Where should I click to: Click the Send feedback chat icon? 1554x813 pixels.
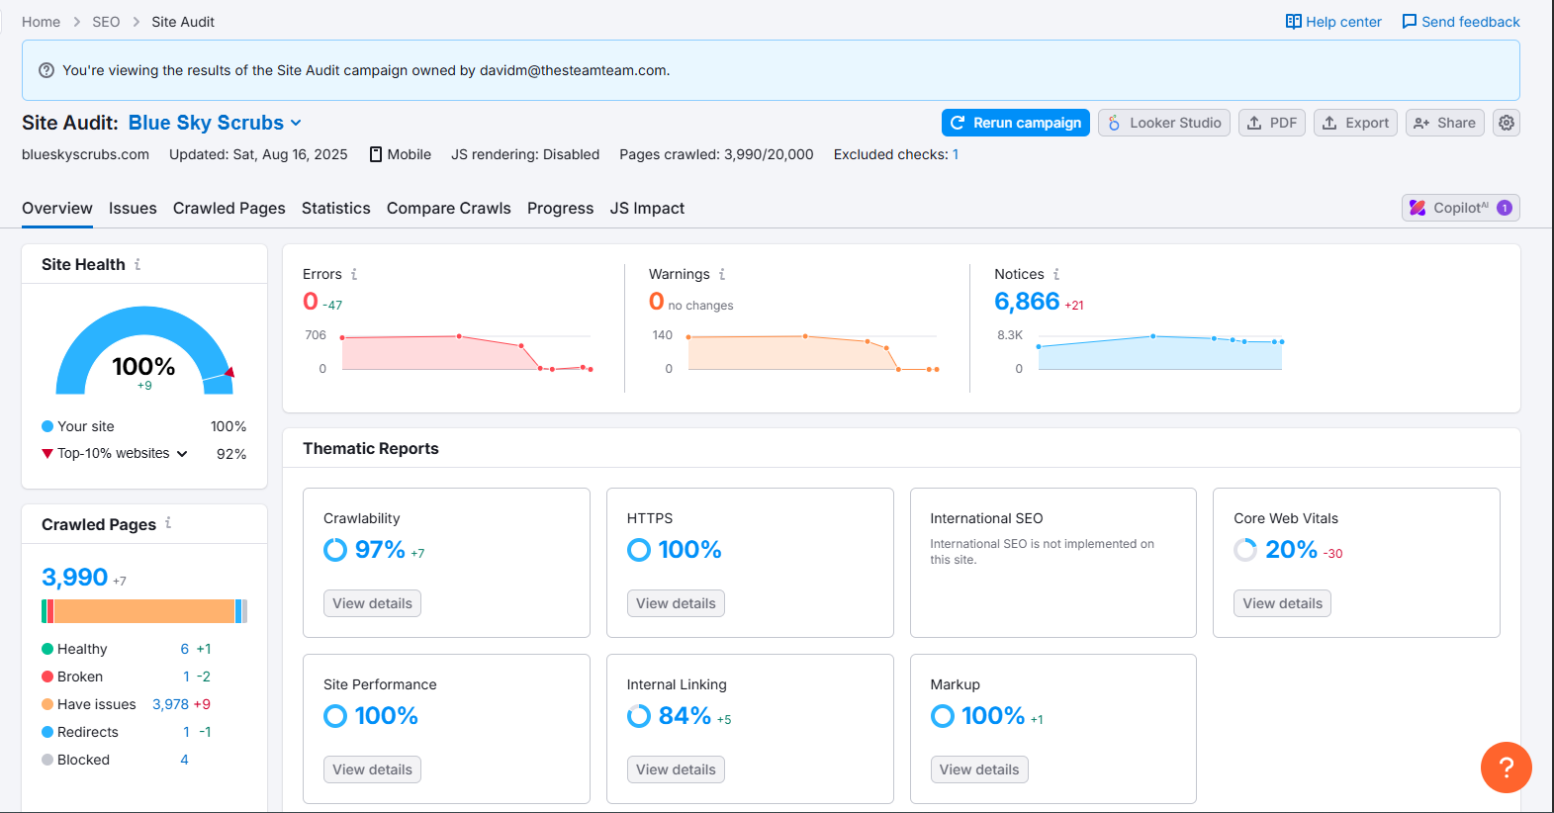tap(1410, 22)
